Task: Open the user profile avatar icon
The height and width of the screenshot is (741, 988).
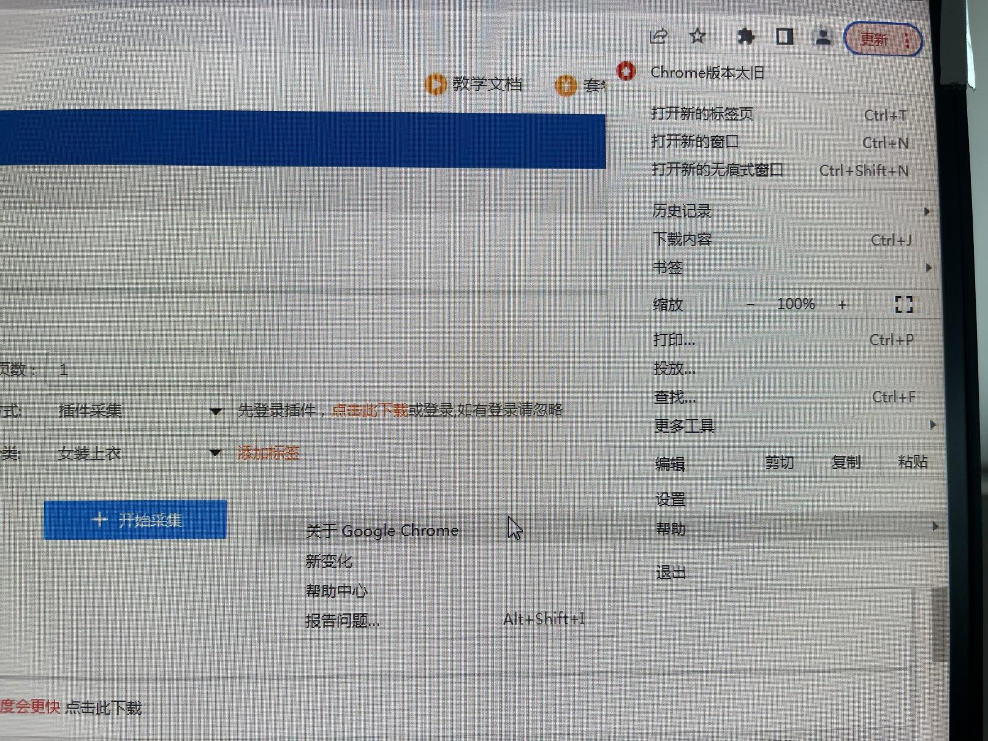Action: tap(823, 37)
